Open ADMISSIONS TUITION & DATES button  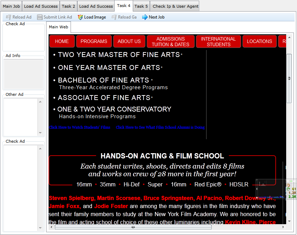(171, 42)
